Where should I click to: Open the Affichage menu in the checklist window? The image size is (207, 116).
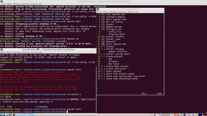coord(113,12)
